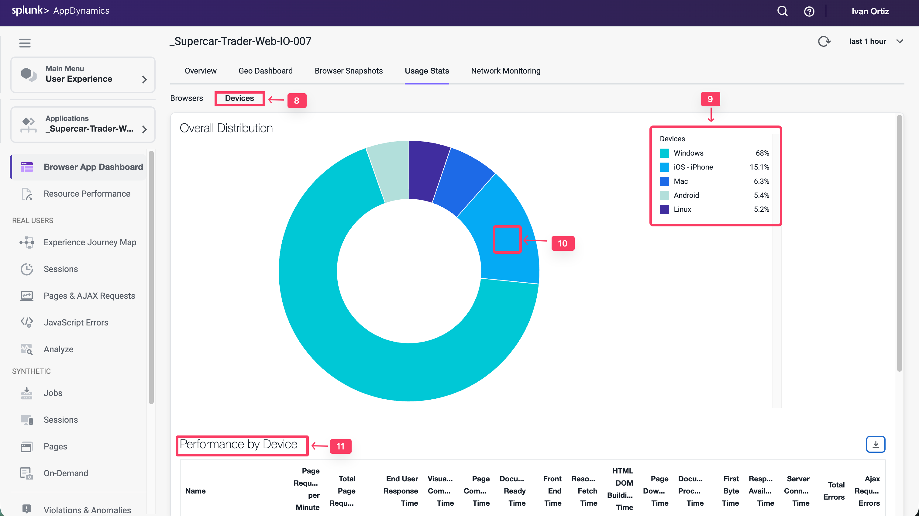
Task: Click the search magnifier icon
Action: pyautogui.click(x=782, y=11)
